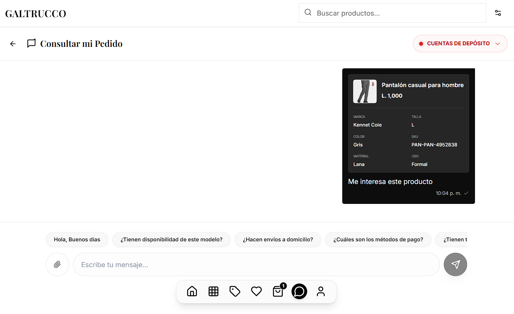Select the Home icon in bottom navigation
The width and height of the screenshot is (514, 314).
point(192,291)
